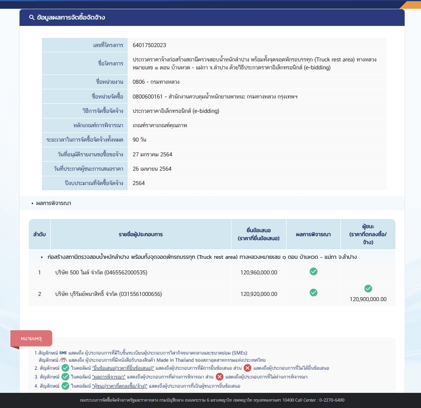Click label ชื่อโครงการ
The height and width of the screenshot is (408, 421).
111,64
